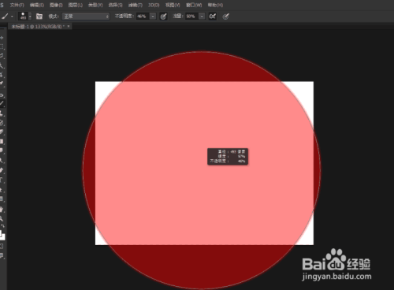Click inside the white document canvas

(x=204, y=163)
